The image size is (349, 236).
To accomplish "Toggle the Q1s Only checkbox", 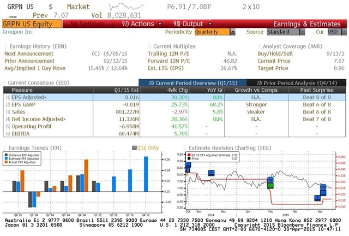I will tap(135, 147).
